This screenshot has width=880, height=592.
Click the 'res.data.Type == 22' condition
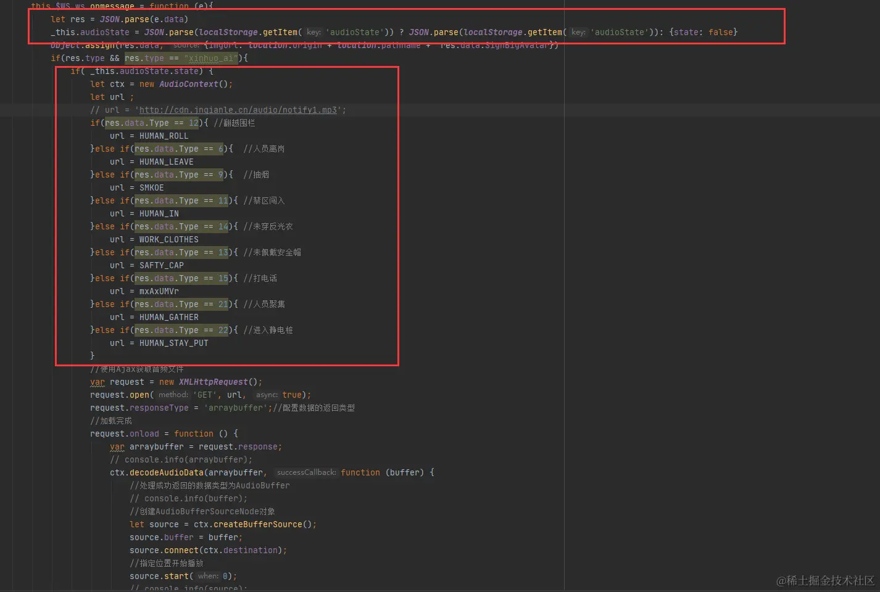(181, 330)
